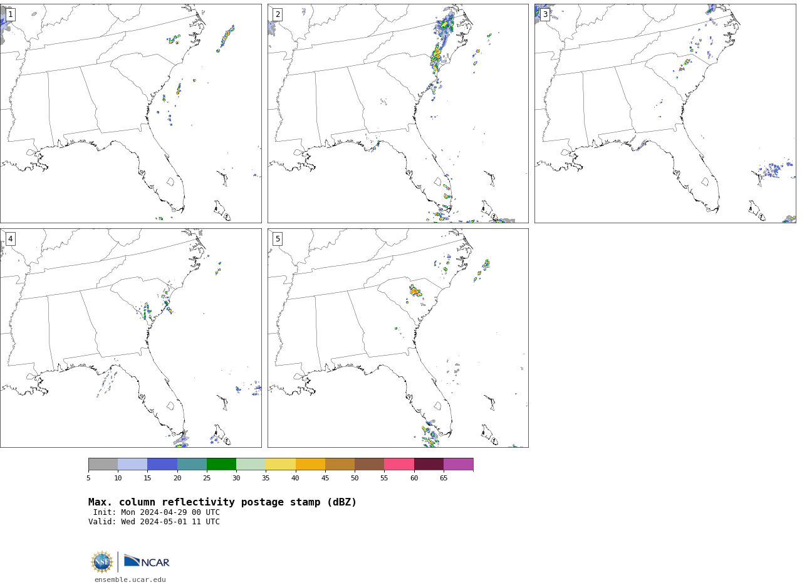Open ensemble member 4 reflectivity map

pyautogui.click(x=131, y=338)
